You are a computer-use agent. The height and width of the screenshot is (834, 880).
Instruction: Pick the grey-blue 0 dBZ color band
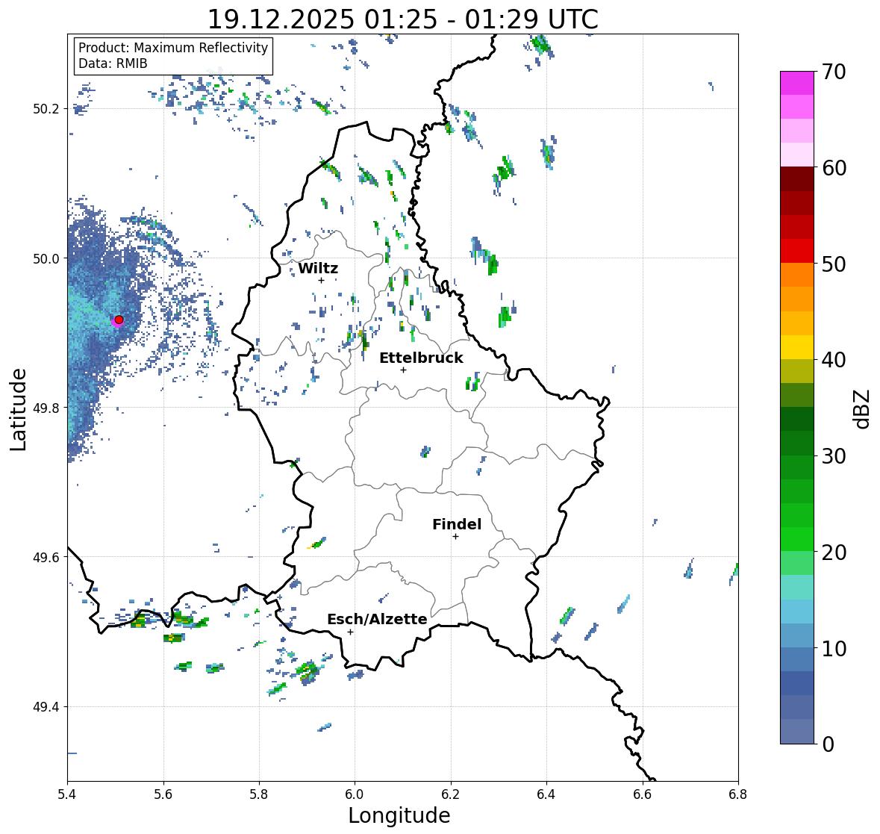[797, 731]
